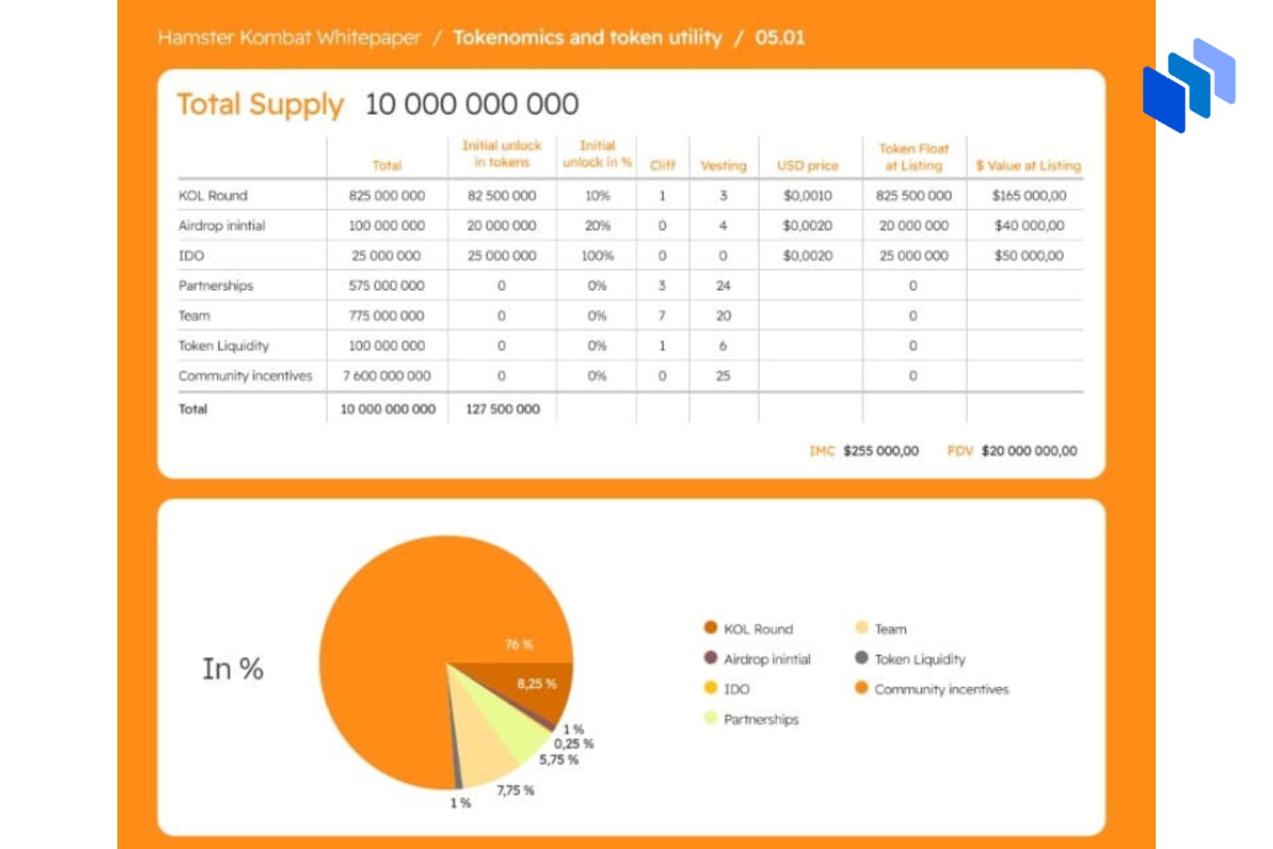Viewport: 1273px width, 849px height.
Task: Click the "10 000 000 000" cell in Total row
Action: (388, 409)
